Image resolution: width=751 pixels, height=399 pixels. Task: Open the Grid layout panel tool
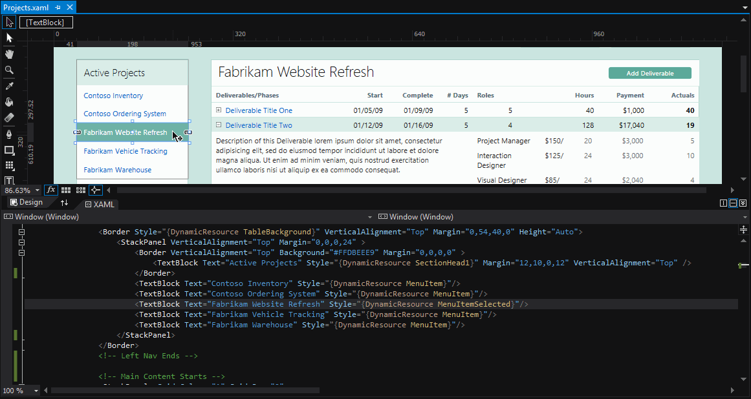pos(9,165)
